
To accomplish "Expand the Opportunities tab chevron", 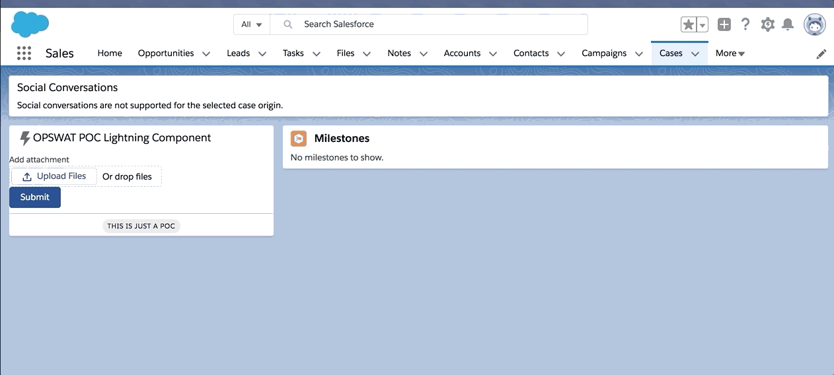I will (206, 54).
